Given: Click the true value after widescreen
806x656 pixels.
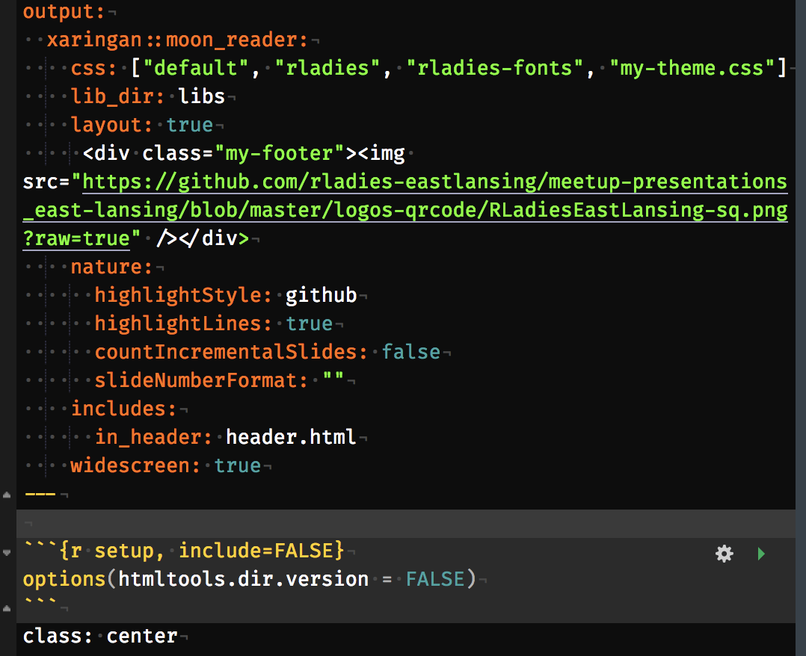Looking at the screenshot, I should click(238, 465).
